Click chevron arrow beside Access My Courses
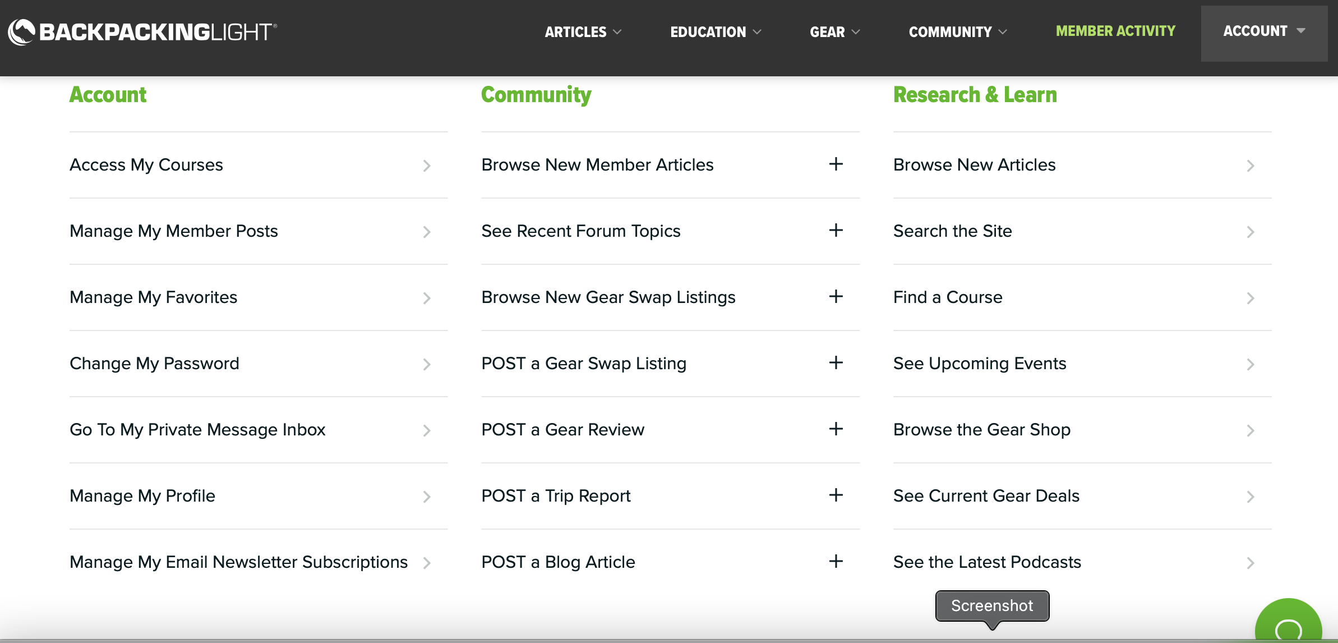Screen dimensions: 1338x643 (x=427, y=166)
